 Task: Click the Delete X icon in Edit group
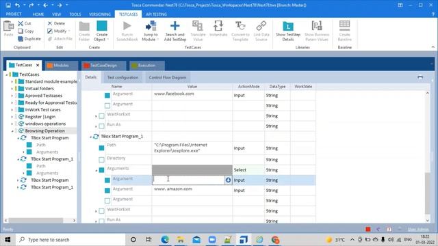50,23
